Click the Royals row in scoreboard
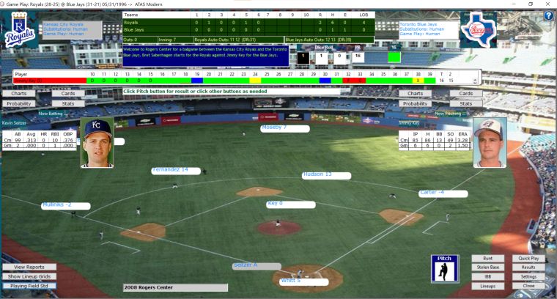This screenshot has width=557, height=299. (248, 23)
